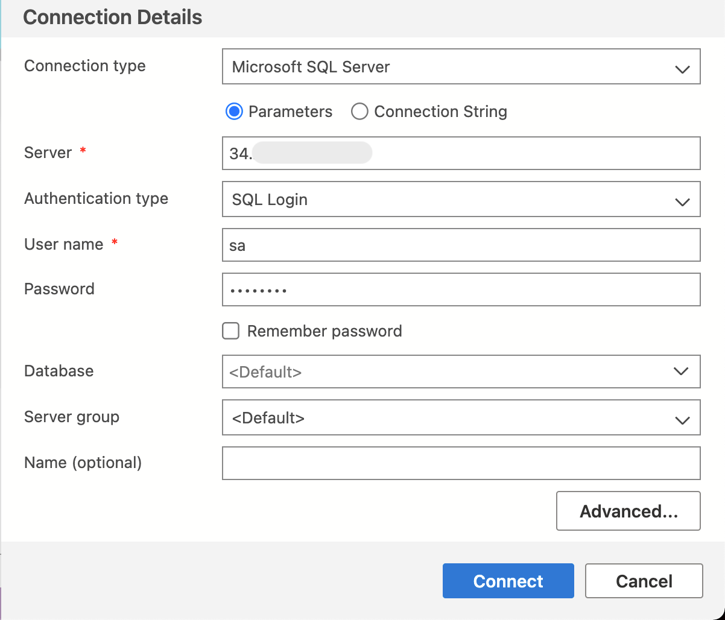Select the User name field containing sa
The width and height of the screenshot is (725, 620).
click(461, 245)
